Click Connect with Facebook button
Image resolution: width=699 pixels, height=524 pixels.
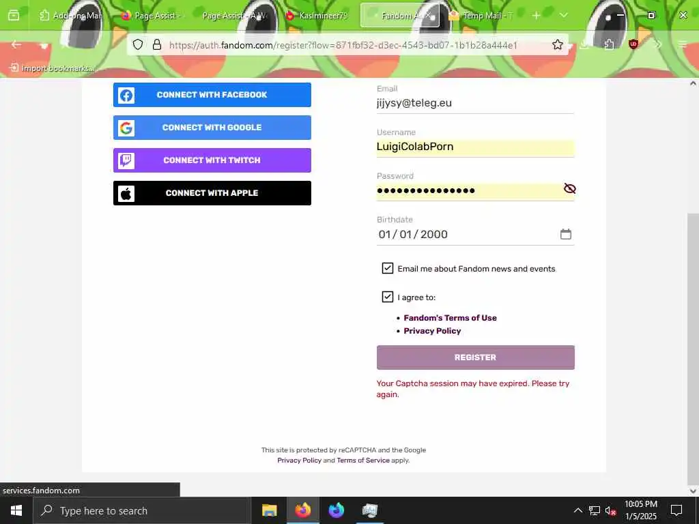coord(212,95)
